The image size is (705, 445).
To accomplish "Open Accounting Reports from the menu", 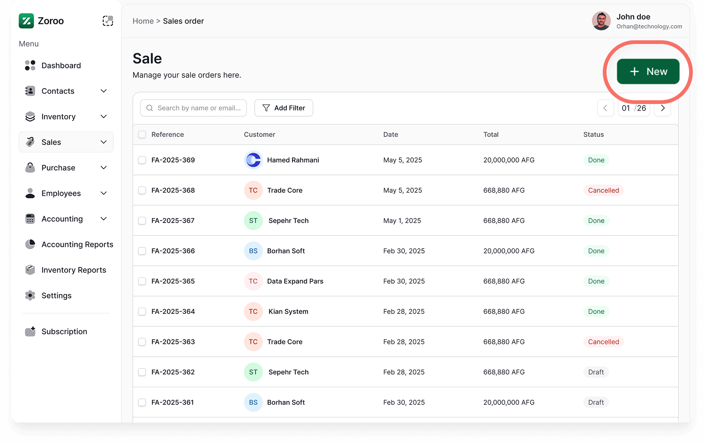I will point(77,244).
